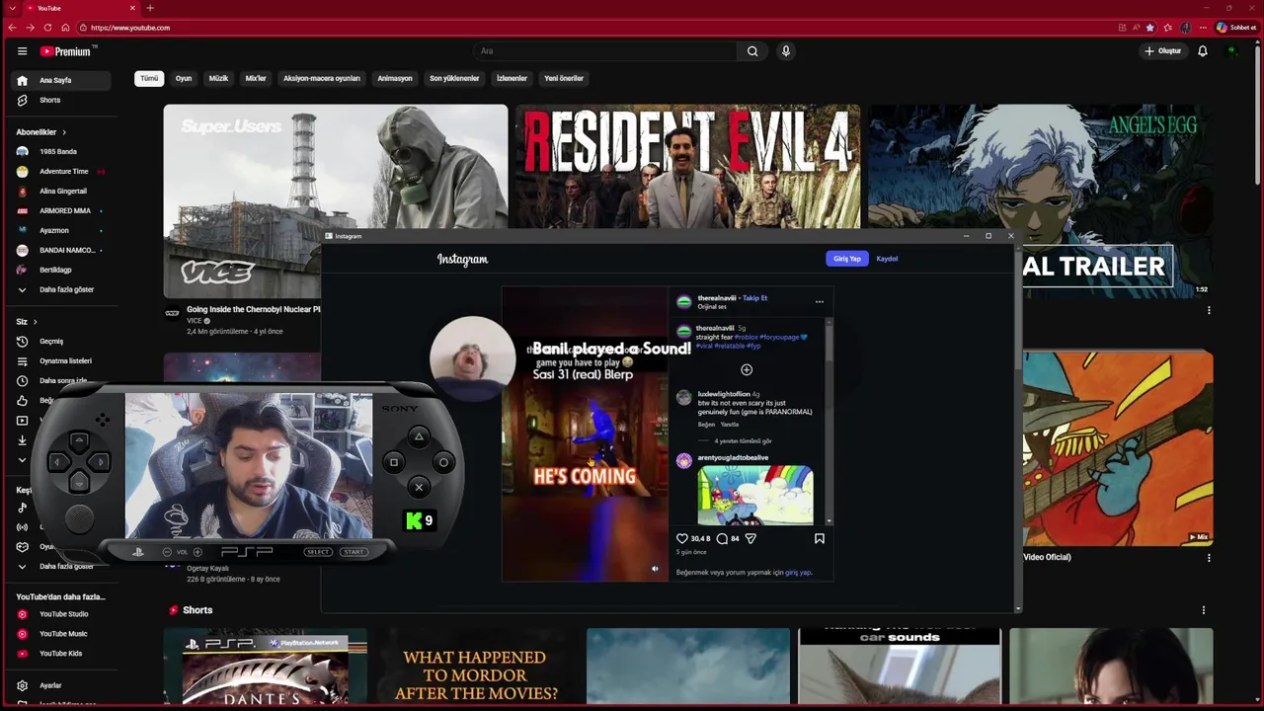Viewport: 1264px width, 711px height.
Task: Select the Tümü filter chip
Action: pyautogui.click(x=149, y=78)
